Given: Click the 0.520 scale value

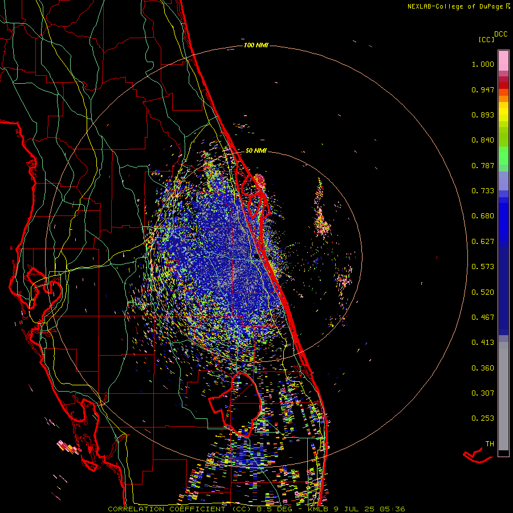Looking at the screenshot, I should coord(483,292).
